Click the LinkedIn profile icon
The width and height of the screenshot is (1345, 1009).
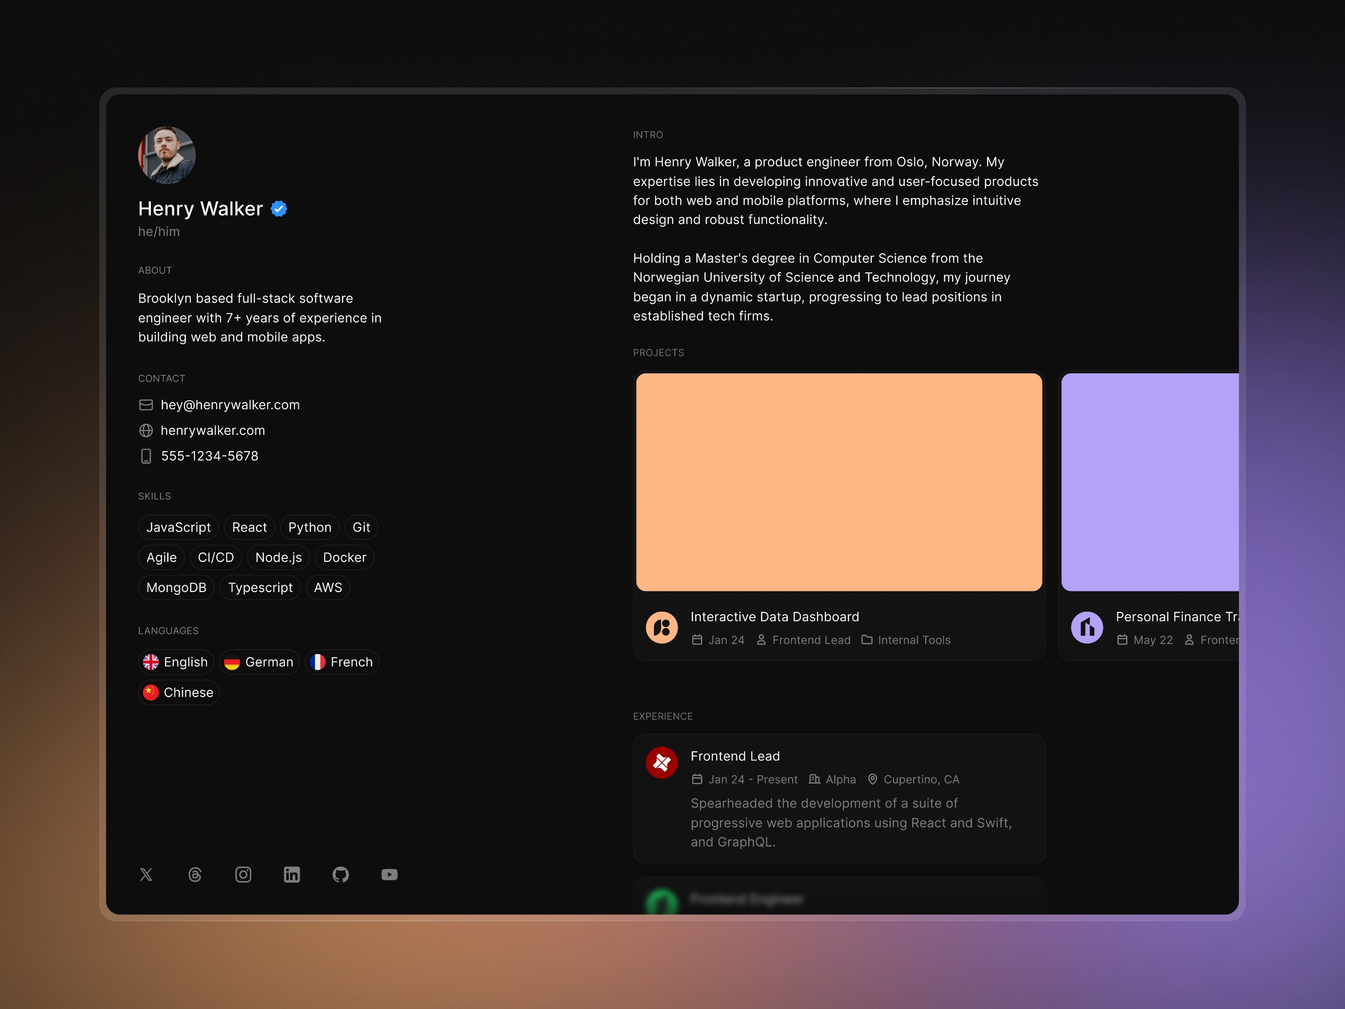pos(291,874)
